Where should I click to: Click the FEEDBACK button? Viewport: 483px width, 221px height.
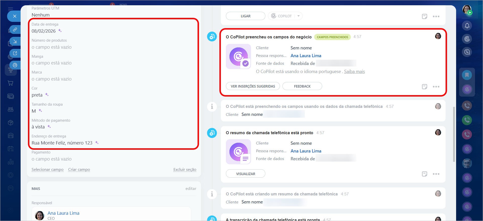tap(302, 86)
